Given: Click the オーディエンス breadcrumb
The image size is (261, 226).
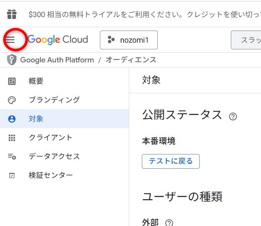Looking at the screenshot, I should click(131, 60).
